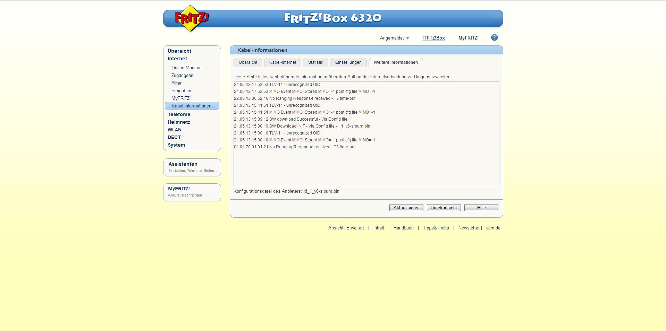Click log entry 01.01.70 01:01:21 T3 time-out
The width and height of the screenshot is (666, 331).
pyautogui.click(x=295, y=147)
